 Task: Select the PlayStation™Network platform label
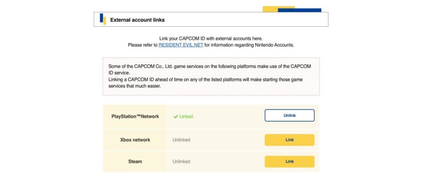(135, 117)
